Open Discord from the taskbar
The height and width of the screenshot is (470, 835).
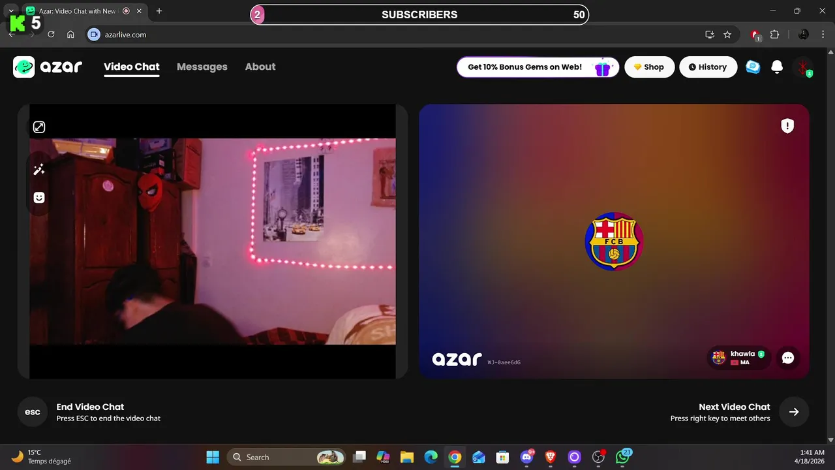coord(526,457)
